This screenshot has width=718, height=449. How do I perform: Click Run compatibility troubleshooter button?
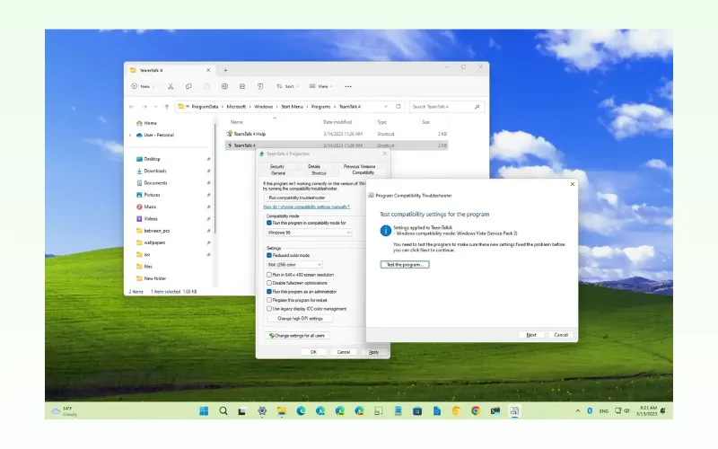click(297, 198)
